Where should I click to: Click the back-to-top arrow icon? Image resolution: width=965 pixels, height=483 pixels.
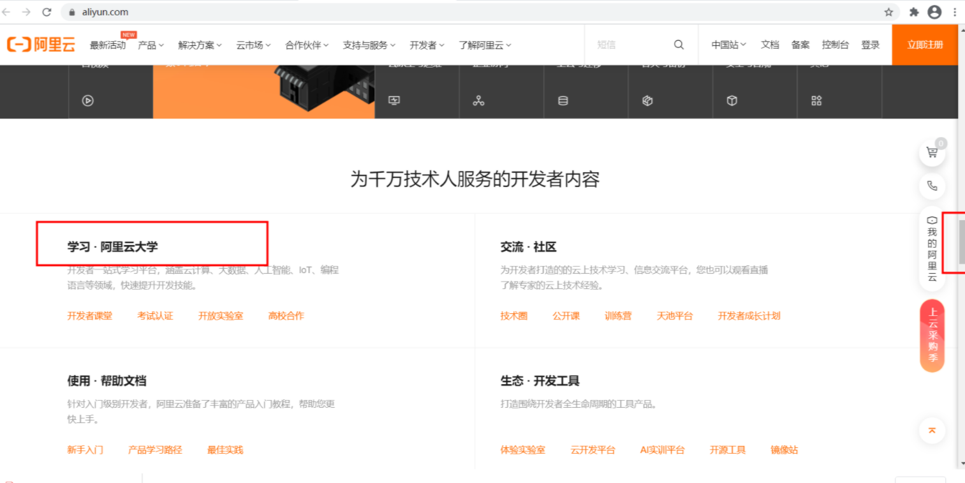[932, 430]
